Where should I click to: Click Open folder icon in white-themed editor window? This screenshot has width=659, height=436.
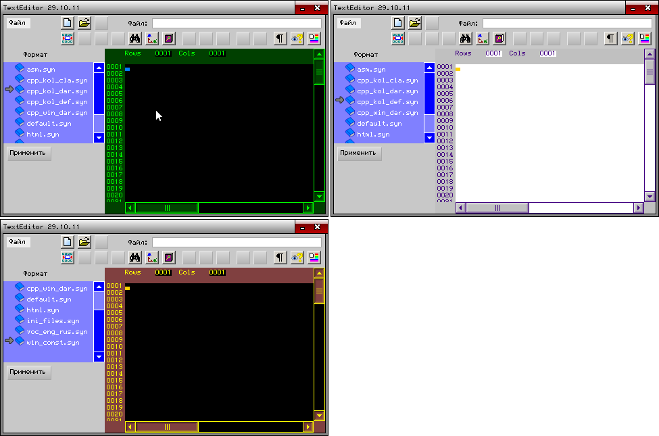click(x=415, y=23)
